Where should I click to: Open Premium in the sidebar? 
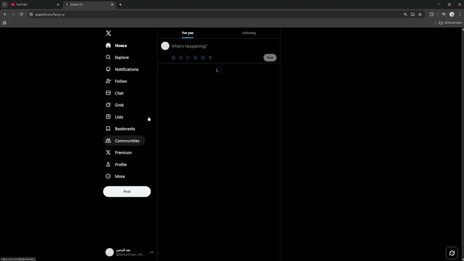coord(119,153)
